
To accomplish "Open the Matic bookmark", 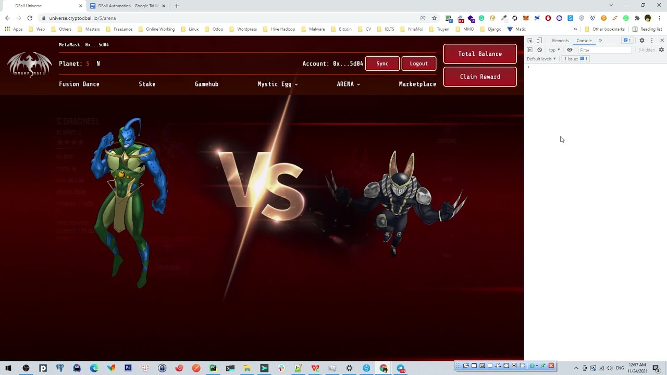I will 516,29.
